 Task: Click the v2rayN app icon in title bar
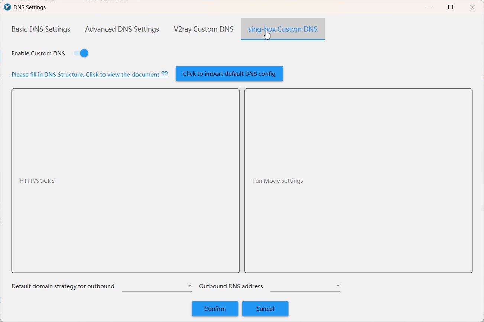click(x=7, y=7)
